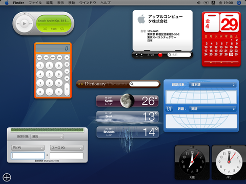Swap the translation languages
The width and height of the screenshot is (246, 184).
tap(169, 109)
